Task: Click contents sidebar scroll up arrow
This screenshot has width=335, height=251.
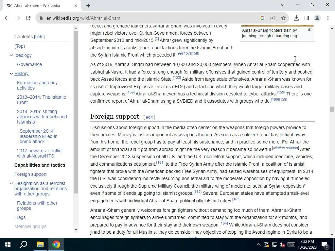Action: click(x=76, y=28)
